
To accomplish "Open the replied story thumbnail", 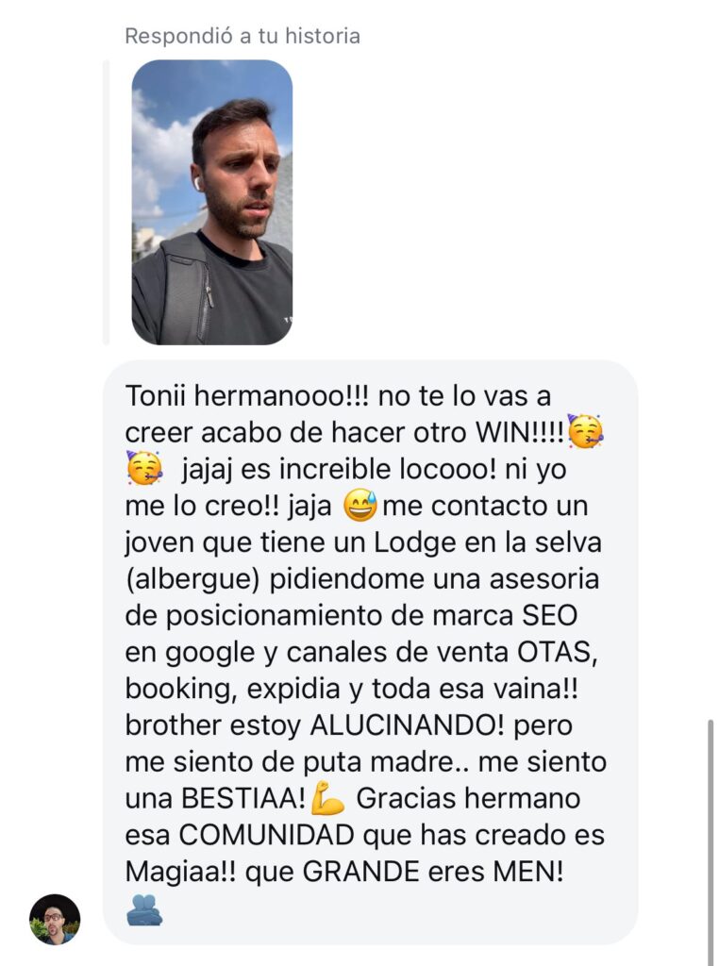I will click(x=212, y=202).
